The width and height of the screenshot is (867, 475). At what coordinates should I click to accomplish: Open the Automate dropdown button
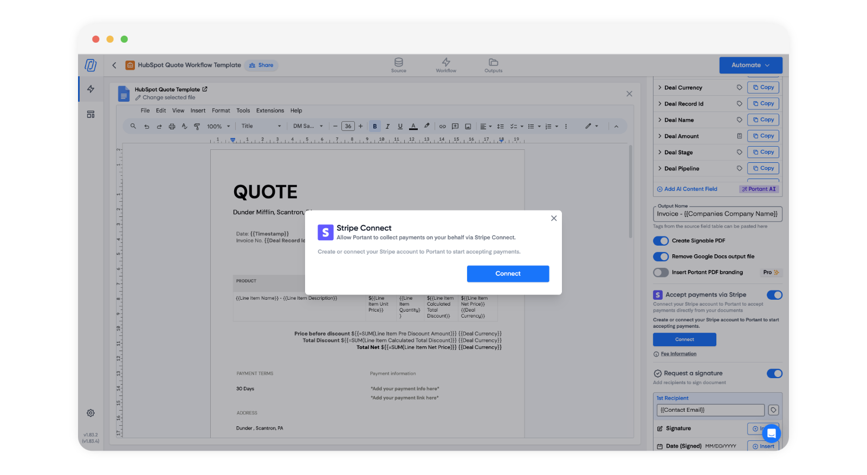coord(750,65)
